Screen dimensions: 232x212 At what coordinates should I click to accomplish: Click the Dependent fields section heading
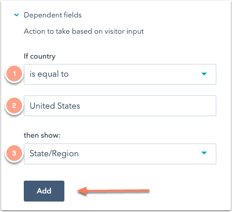click(x=53, y=15)
